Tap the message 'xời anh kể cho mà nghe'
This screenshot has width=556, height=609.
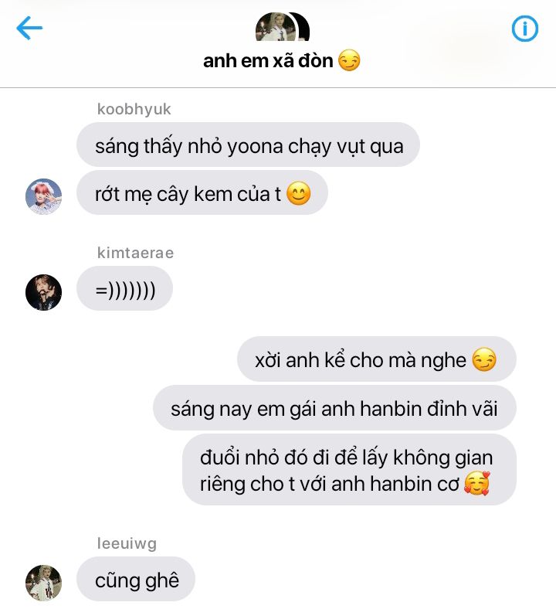coord(376,359)
